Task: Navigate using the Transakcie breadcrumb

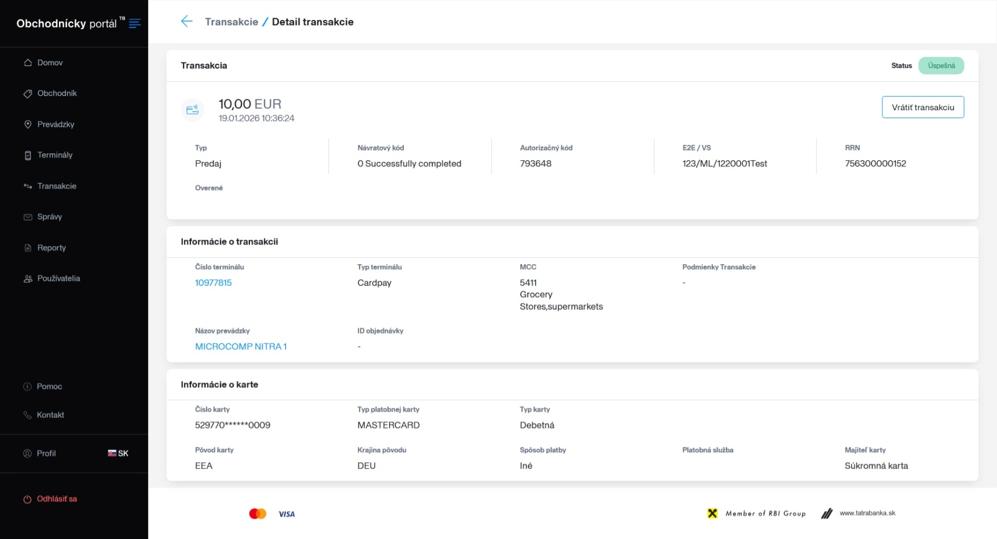Action: [x=231, y=22]
